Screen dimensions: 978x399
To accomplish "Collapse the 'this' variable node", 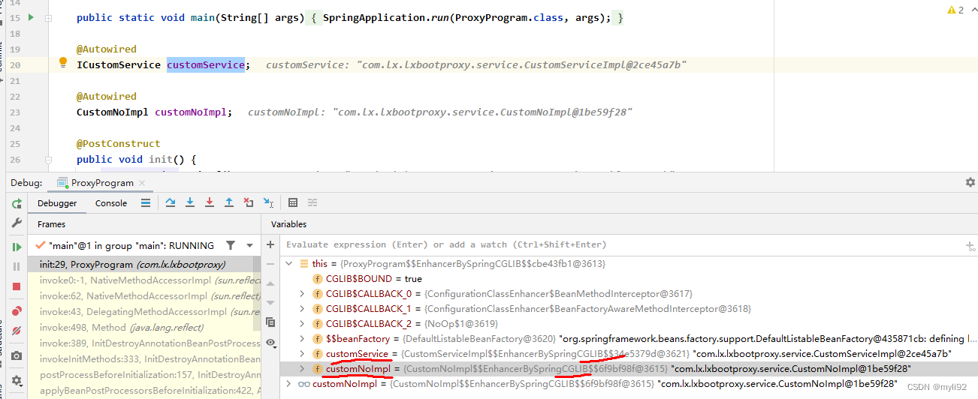I will (290, 264).
